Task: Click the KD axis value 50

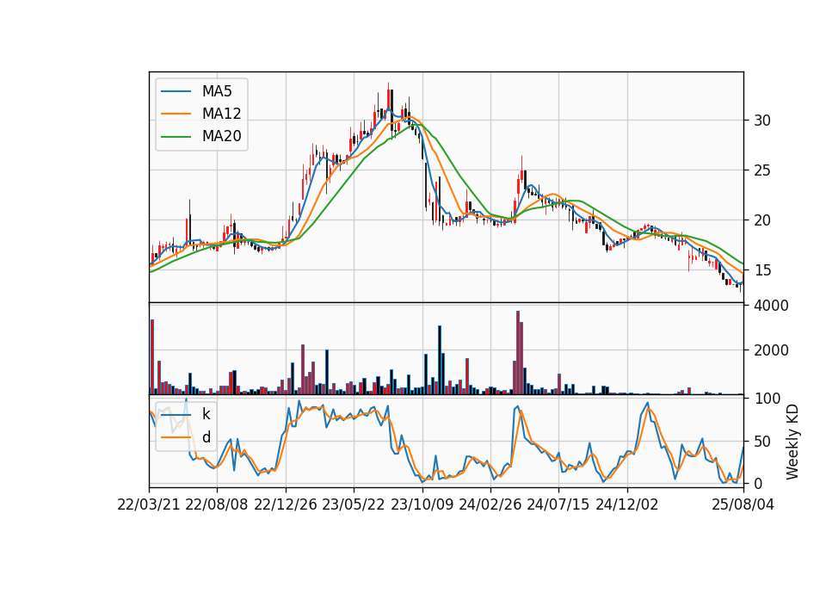Action: (761, 441)
